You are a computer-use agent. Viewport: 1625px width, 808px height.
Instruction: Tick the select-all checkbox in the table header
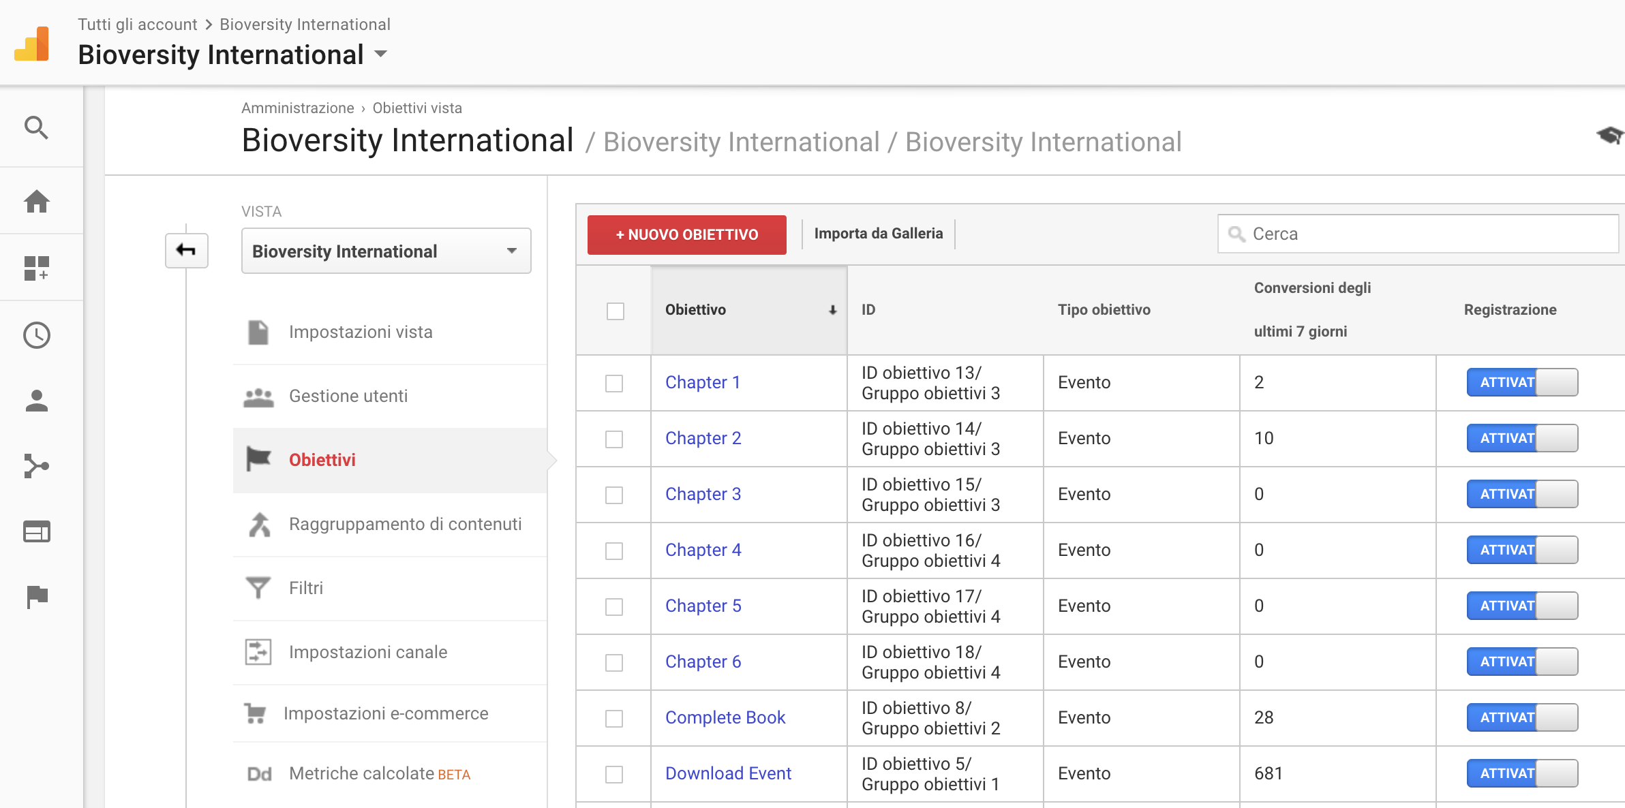(615, 311)
